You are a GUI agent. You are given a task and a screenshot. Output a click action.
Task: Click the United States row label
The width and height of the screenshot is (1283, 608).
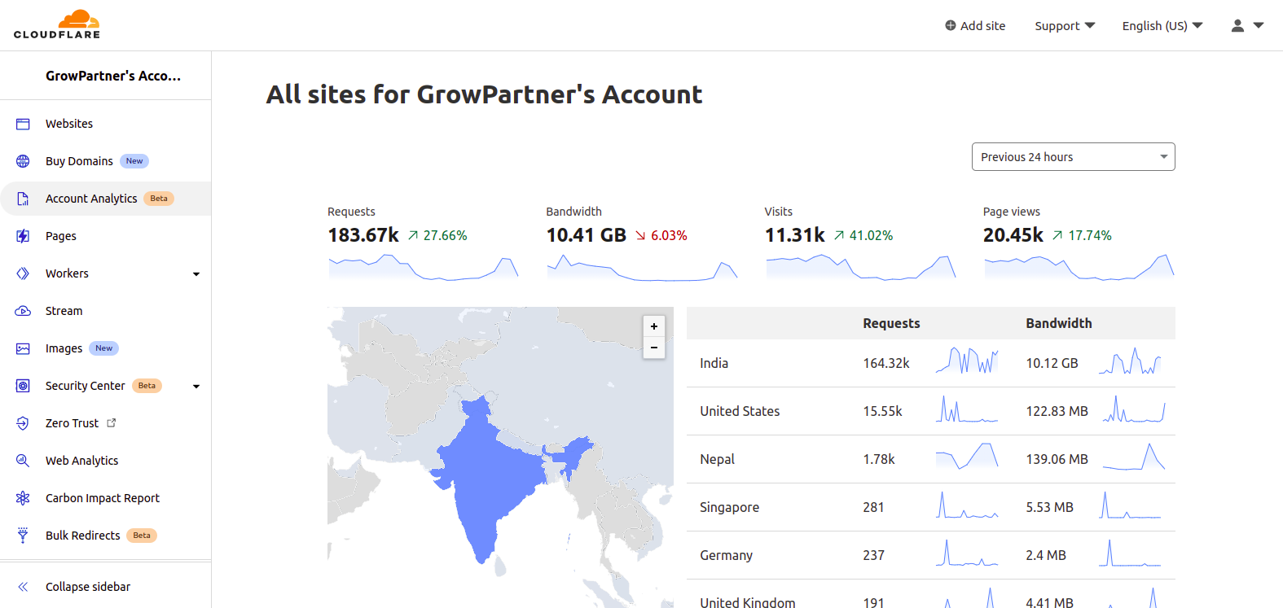pos(740,411)
